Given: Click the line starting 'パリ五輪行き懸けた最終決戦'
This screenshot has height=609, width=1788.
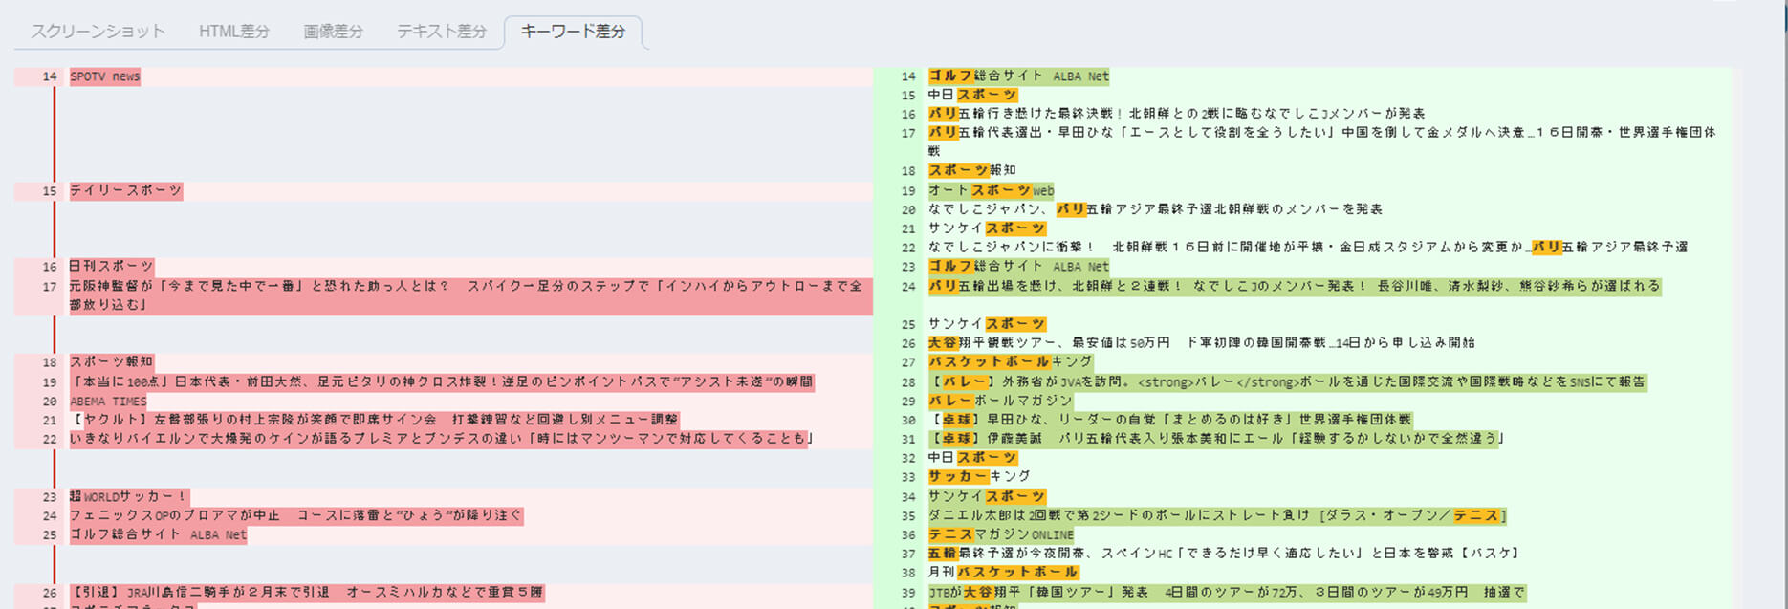Looking at the screenshot, I should 1177,114.
